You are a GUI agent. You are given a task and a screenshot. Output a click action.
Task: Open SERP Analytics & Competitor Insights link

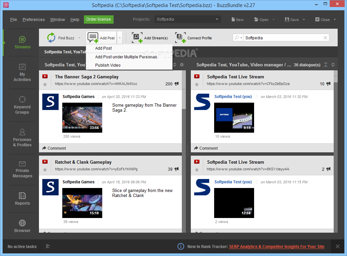pos(277,246)
